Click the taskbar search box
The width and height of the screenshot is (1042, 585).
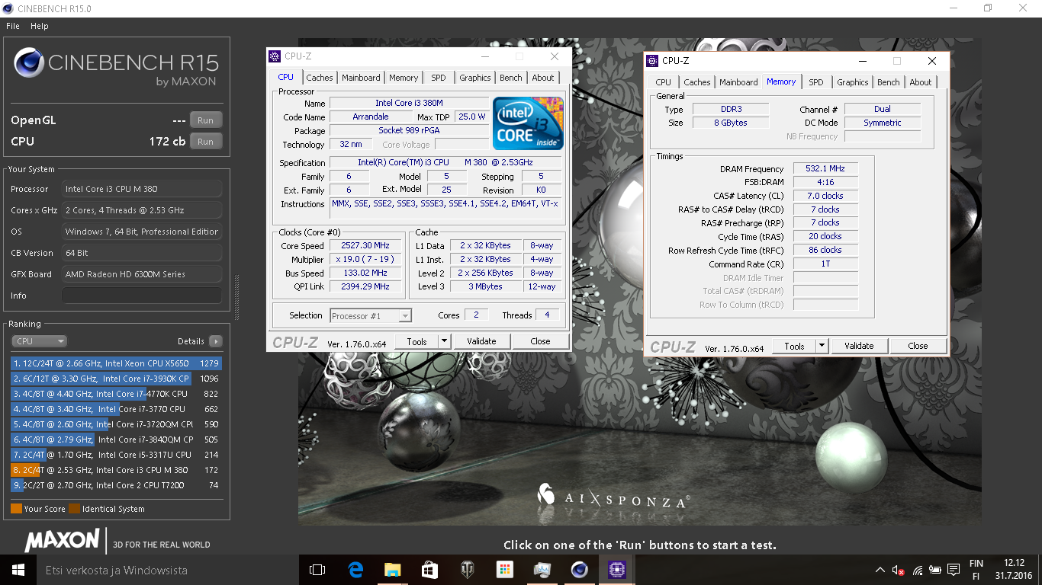168,570
